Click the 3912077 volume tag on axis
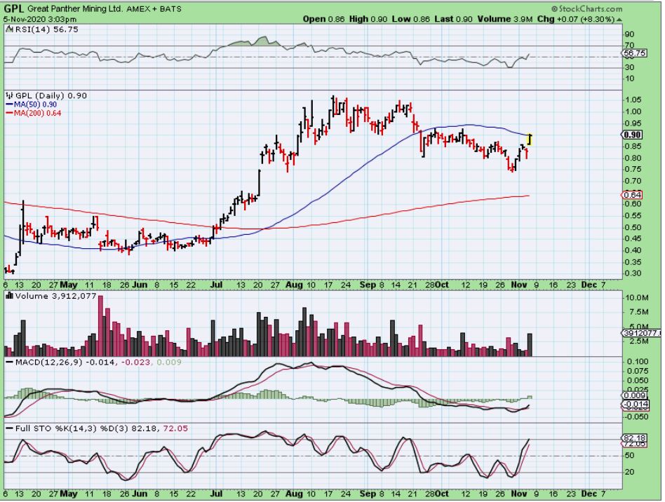The image size is (665, 502). tap(642, 333)
